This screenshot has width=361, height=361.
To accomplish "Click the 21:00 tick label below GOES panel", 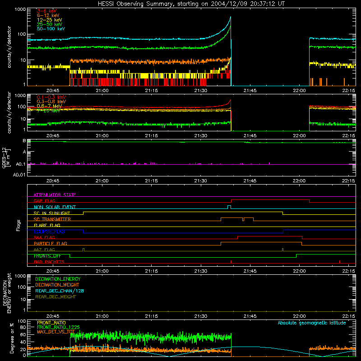I will coord(102,181).
